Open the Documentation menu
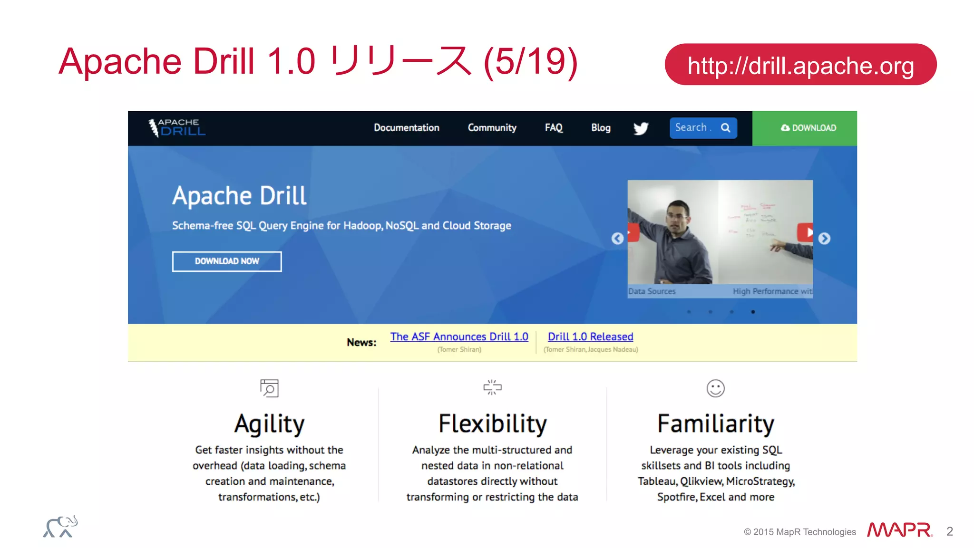Screen dimensions: 974x548 point(406,128)
